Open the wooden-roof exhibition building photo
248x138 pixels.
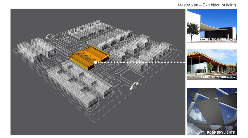point(212,64)
